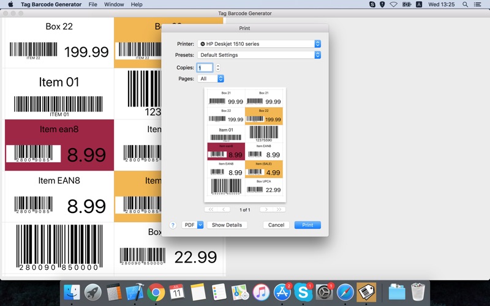Click red 'Item ean8' label
This screenshot has width=490, height=306.
point(59,145)
